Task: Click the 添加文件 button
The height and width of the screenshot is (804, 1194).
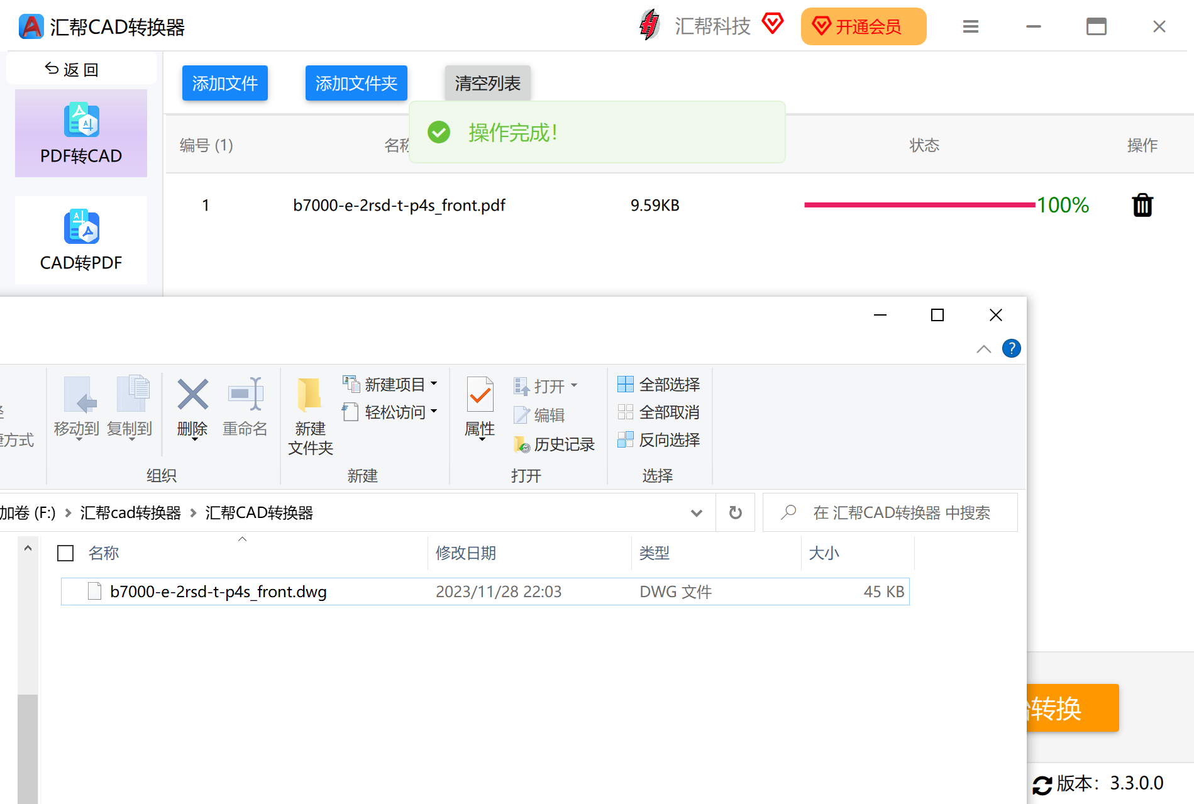Action: coord(225,83)
